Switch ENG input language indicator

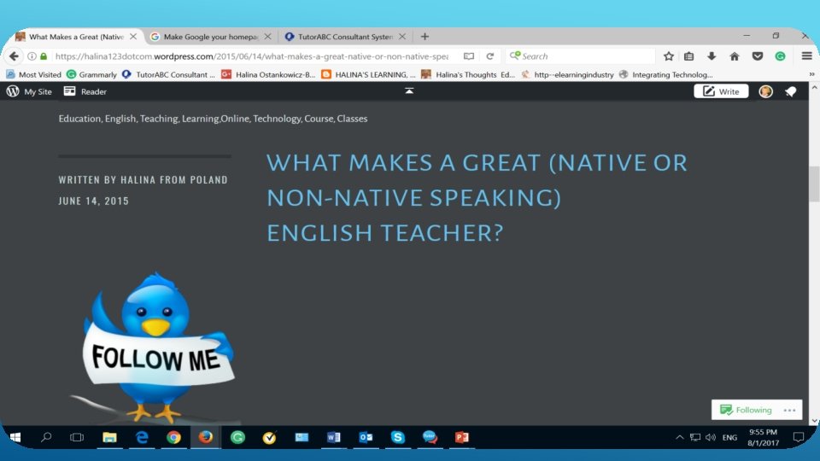coord(729,437)
